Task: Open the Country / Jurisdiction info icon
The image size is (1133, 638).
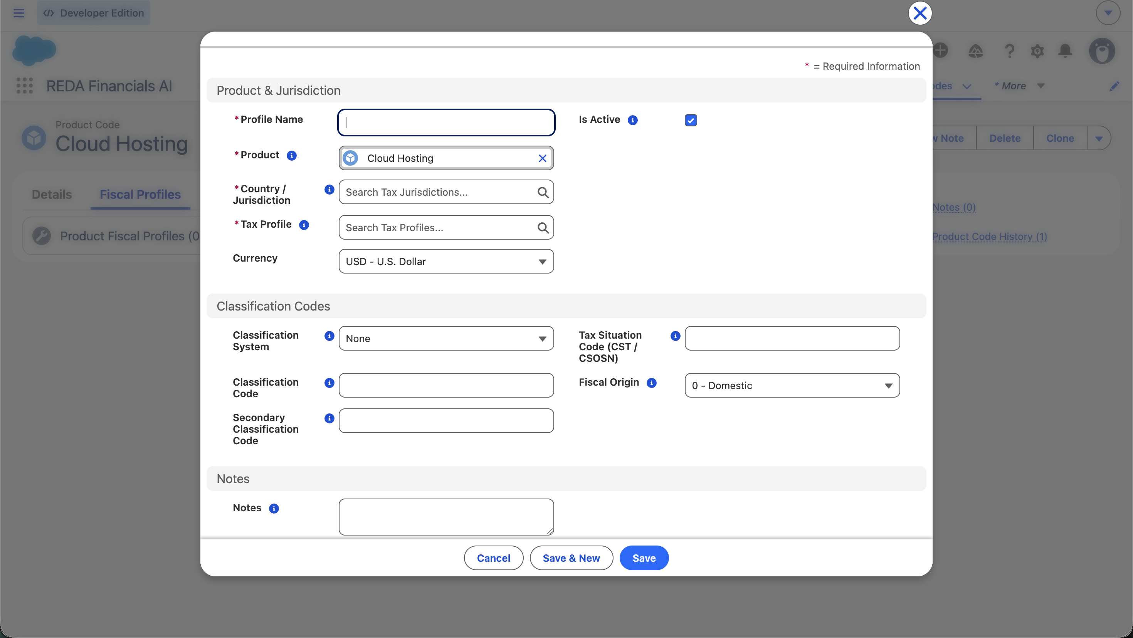Action: coord(329,190)
